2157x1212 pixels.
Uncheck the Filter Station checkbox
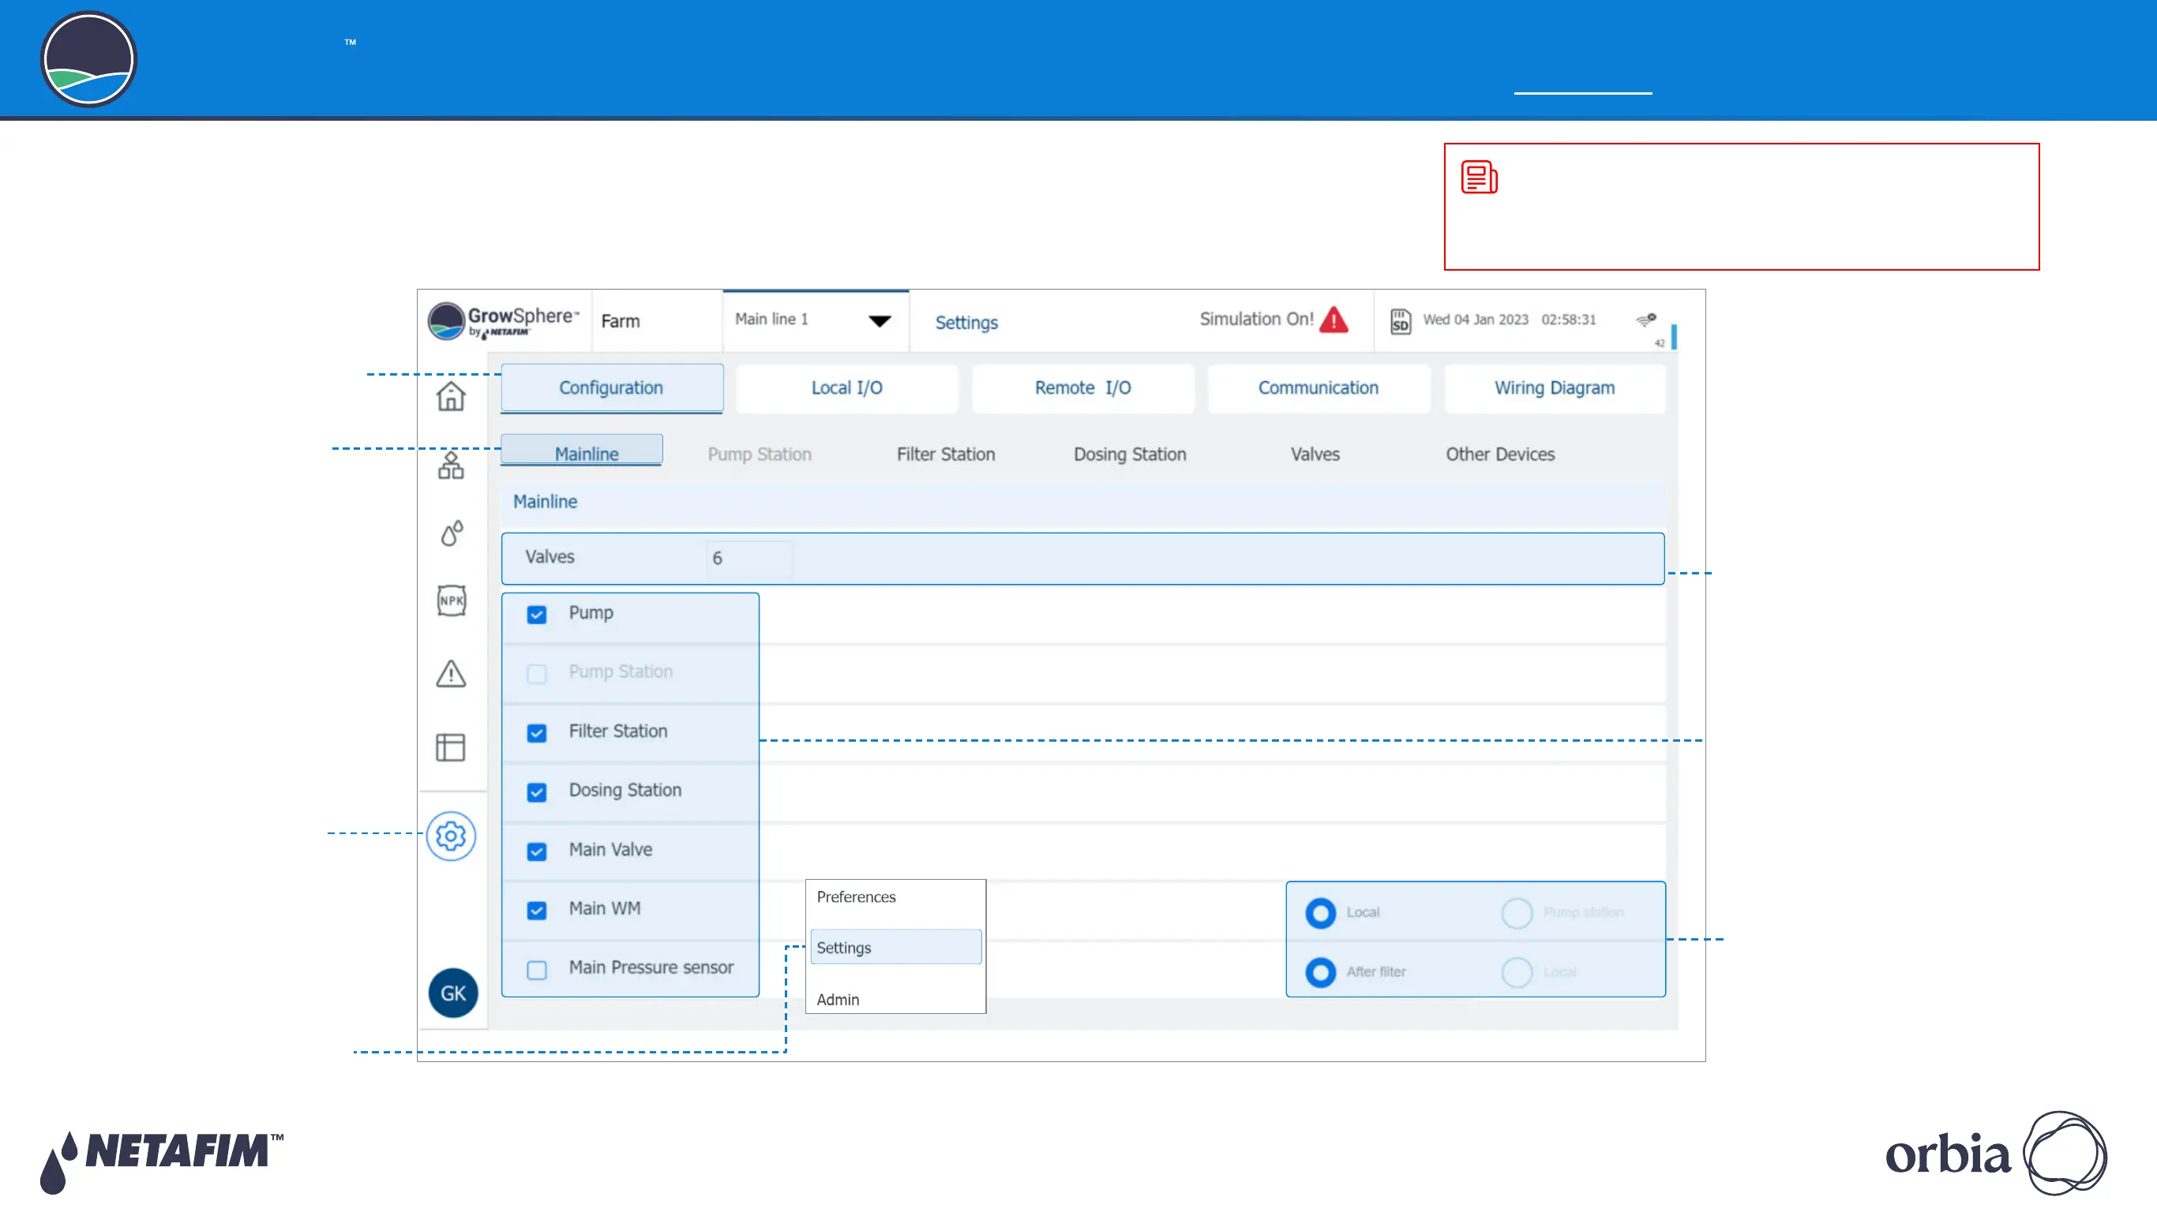[537, 733]
